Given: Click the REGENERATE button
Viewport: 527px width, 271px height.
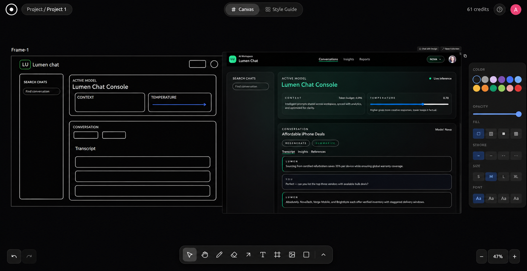Looking at the screenshot, I should click(296, 143).
